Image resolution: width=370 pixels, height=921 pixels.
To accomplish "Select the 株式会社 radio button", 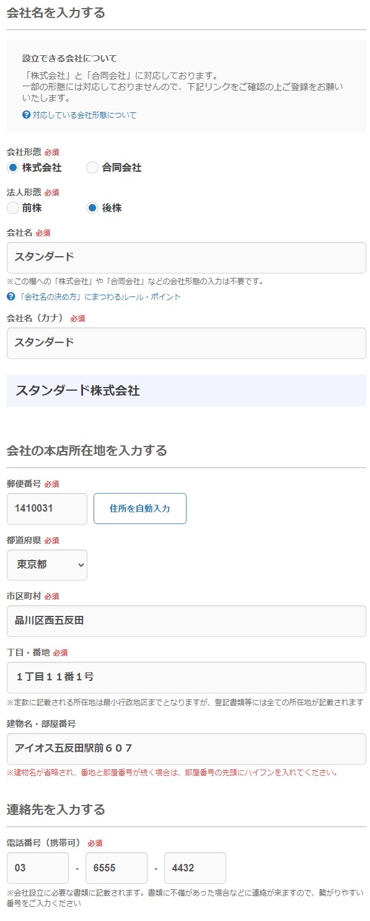I will tap(12, 167).
